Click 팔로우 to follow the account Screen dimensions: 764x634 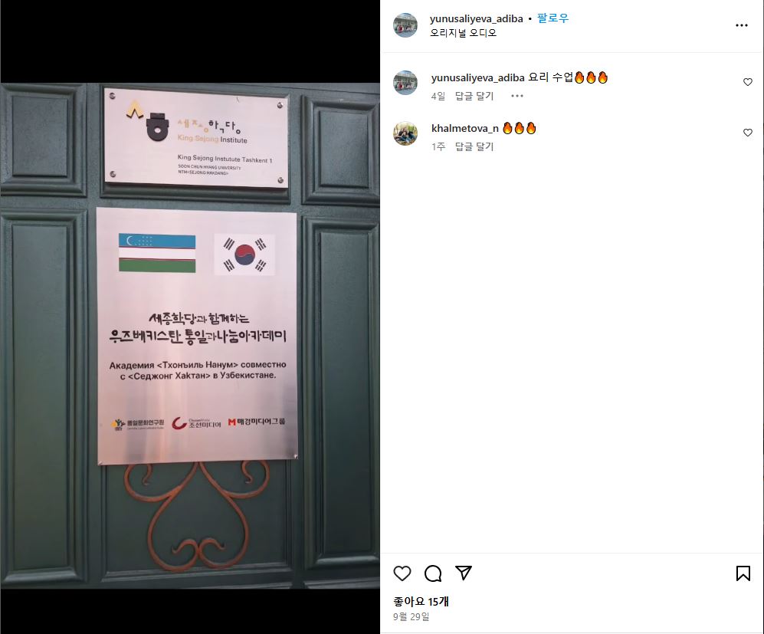[x=553, y=18]
